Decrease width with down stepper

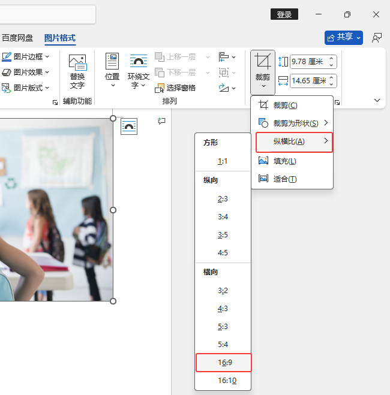(x=331, y=84)
